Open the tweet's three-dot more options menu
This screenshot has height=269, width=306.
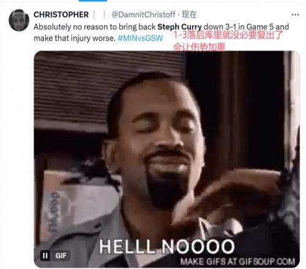click(295, 15)
